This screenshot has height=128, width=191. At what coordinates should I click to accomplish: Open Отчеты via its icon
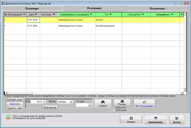coord(131,118)
